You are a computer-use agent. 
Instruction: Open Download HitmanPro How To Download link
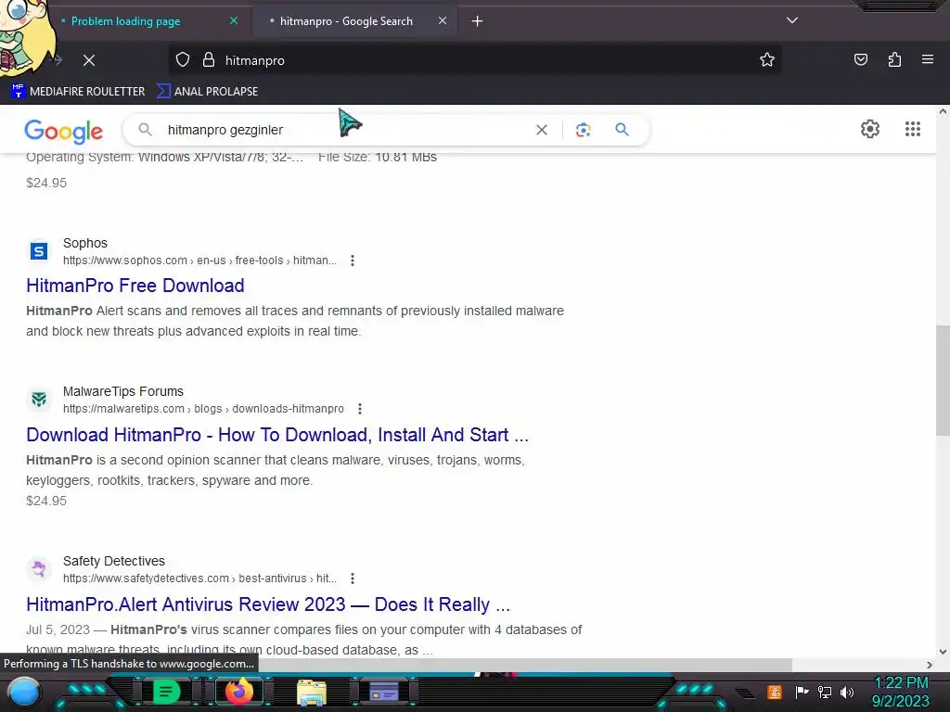(277, 435)
